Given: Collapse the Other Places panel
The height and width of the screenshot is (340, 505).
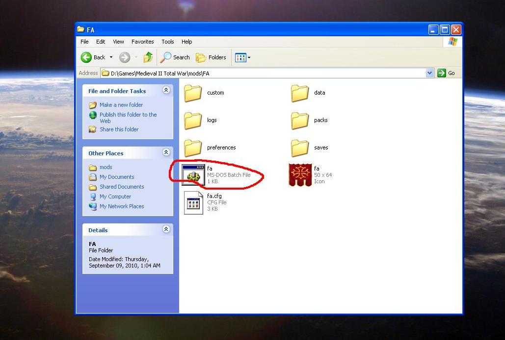Looking at the screenshot, I should (x=166, y=152).
